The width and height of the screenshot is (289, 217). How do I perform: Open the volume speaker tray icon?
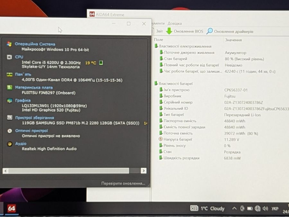pyautogui.click(x=265, y=209)
